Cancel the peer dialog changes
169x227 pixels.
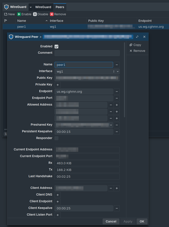111,221
